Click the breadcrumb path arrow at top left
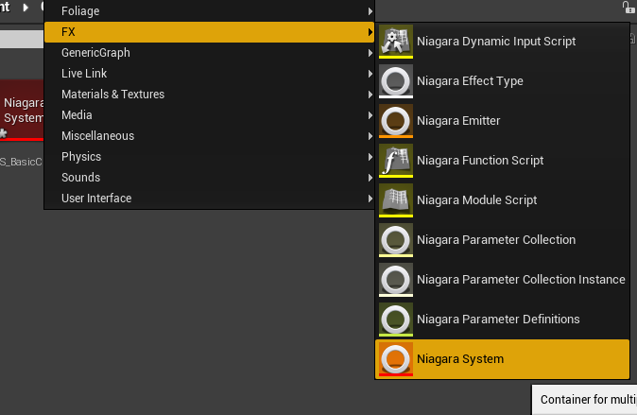 coord(26,7)
